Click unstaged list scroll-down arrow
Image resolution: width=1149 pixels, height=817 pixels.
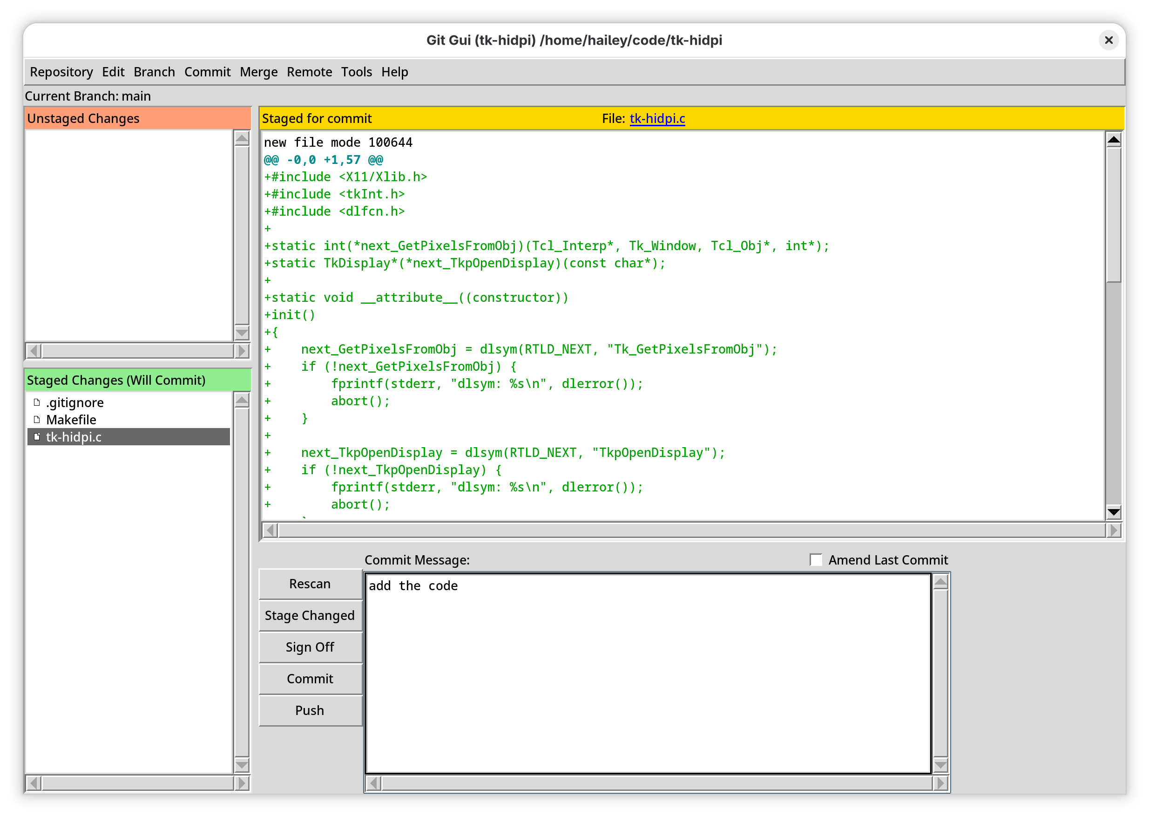tap(242, 333)
